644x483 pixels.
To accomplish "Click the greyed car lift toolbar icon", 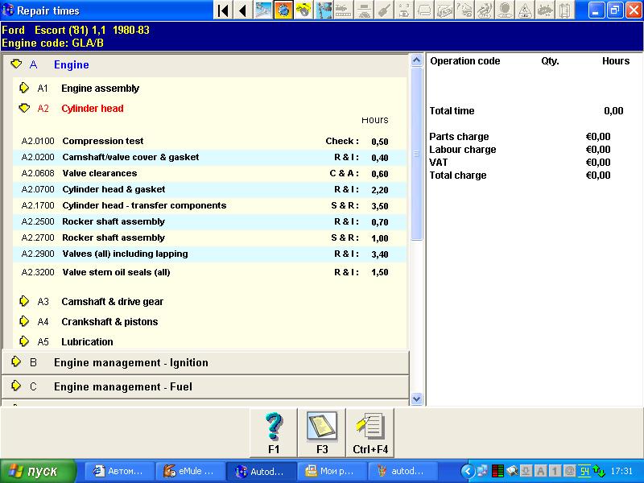I will coord(364,10).
